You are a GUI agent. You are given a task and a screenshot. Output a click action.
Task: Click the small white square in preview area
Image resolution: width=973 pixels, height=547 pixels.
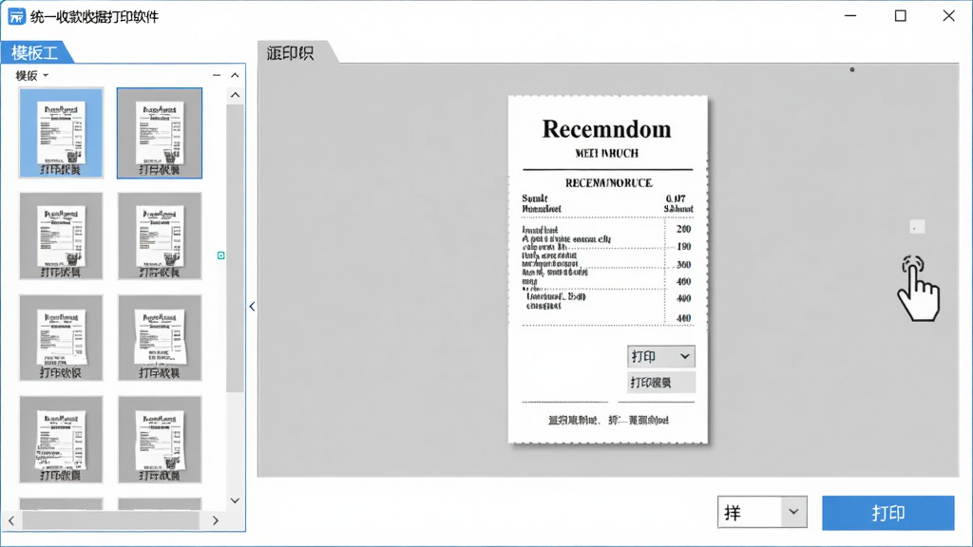click(x=917, y=228)
